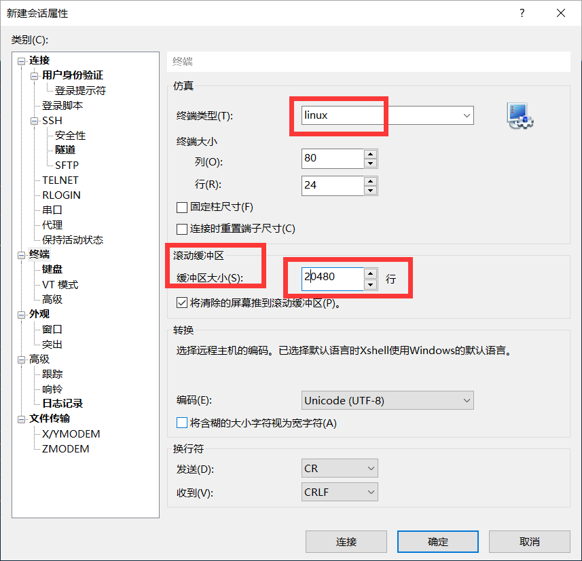The height and width of the screenshot is (561, 582).
Task: Select SFTP under SSH
Action: [67, 165]
